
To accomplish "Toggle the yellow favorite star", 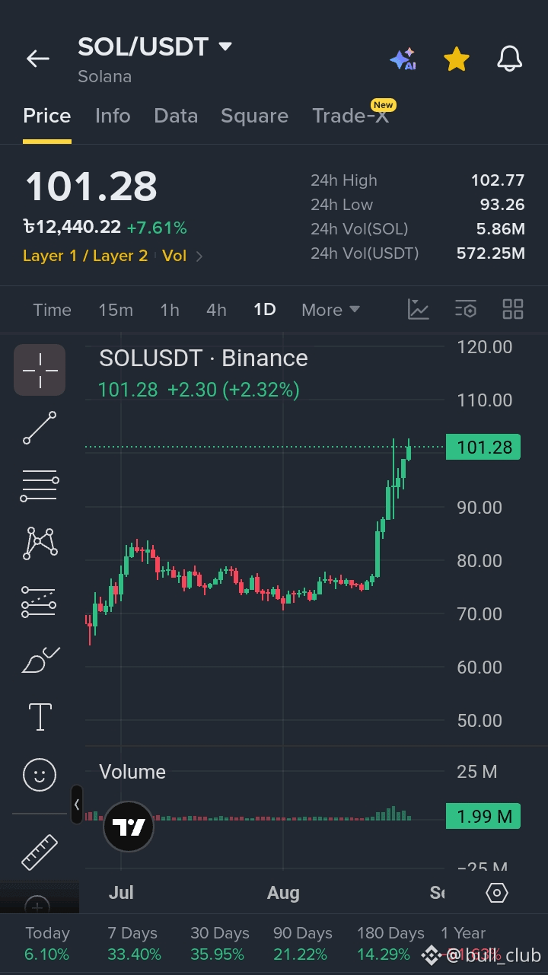I will [456, 59].
